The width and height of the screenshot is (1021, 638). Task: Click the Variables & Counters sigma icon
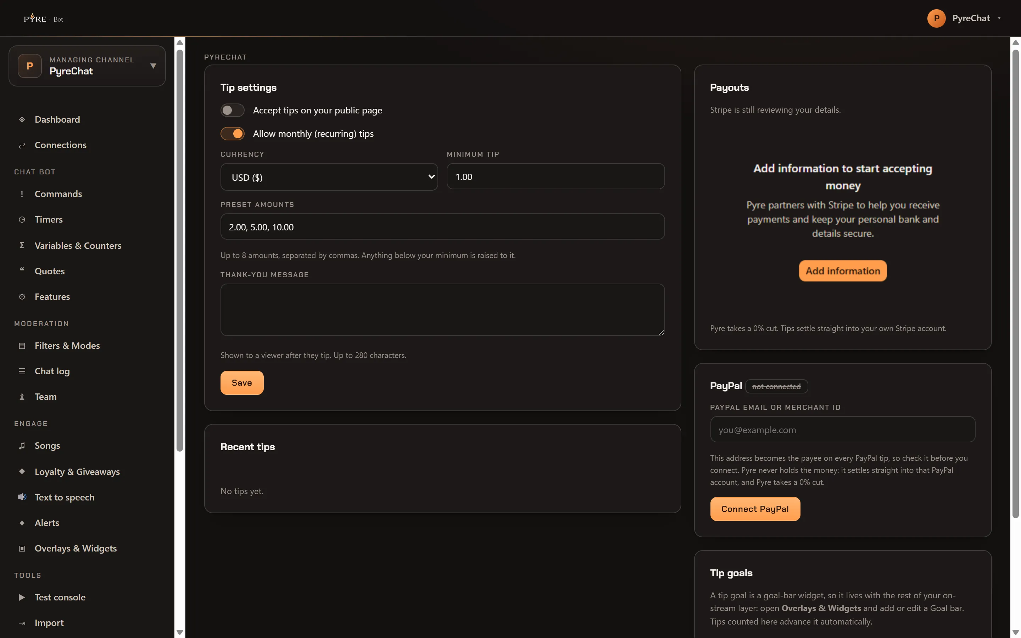point(22,245)
